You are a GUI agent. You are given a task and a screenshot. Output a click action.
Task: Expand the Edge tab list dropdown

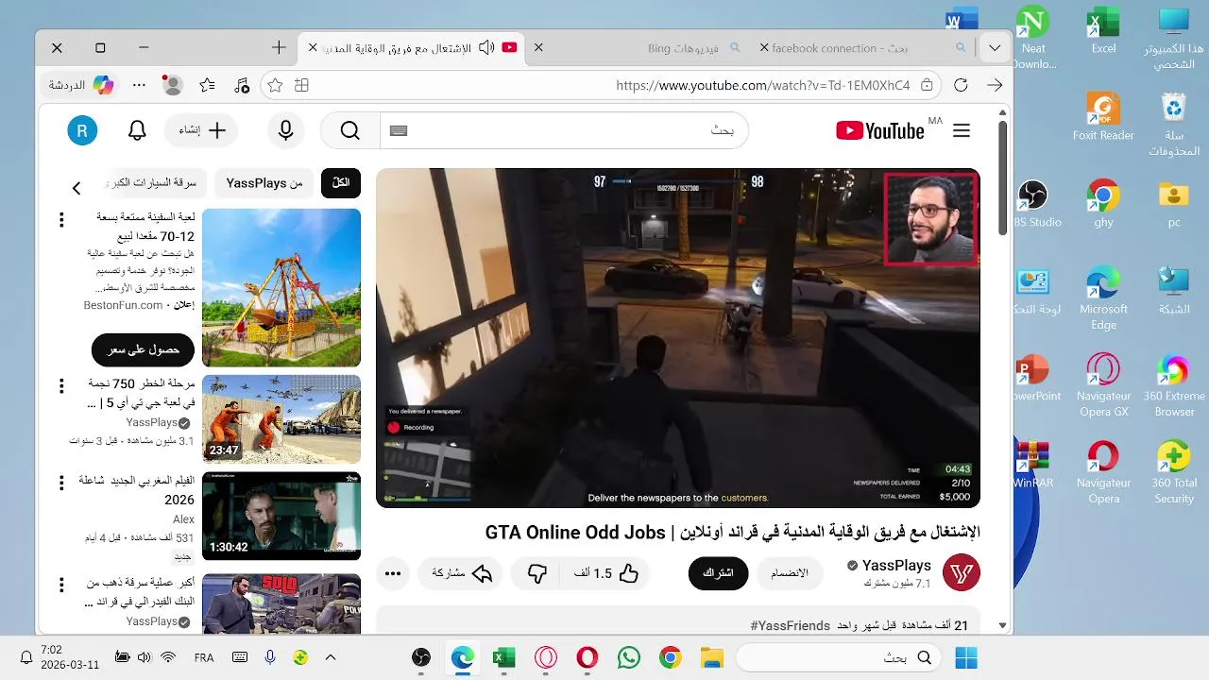click(x=994, y=47)
